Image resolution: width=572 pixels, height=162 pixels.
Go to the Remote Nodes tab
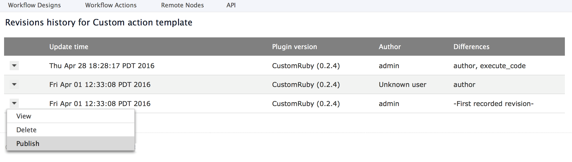click(x=182, y=5)
